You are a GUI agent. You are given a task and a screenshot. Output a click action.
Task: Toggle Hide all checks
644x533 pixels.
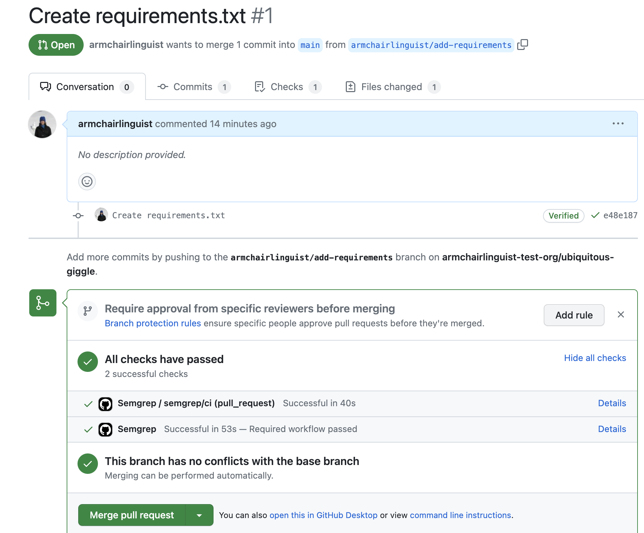[x=595, y=358]
